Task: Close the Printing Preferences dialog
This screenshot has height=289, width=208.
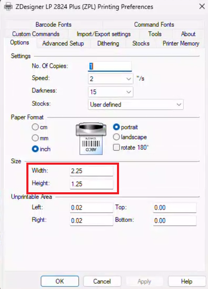Action: point(202,7)
